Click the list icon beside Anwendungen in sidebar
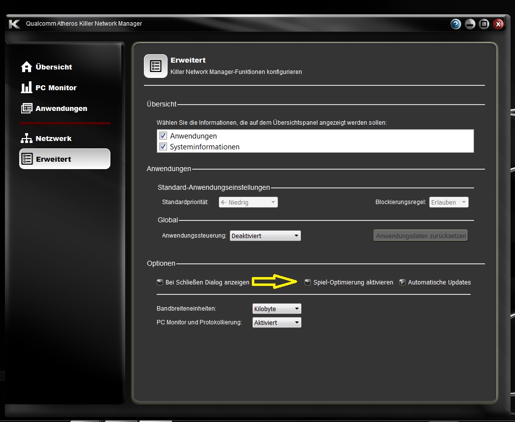 (26, 108)
